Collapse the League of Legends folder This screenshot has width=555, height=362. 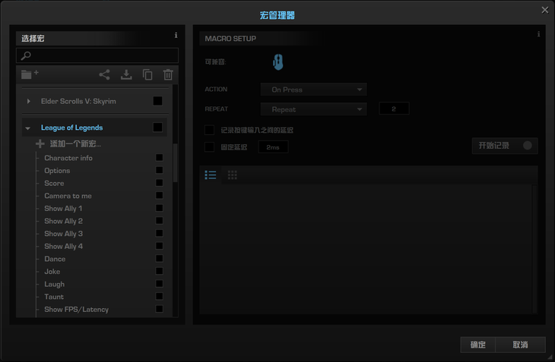pos(28,128)
